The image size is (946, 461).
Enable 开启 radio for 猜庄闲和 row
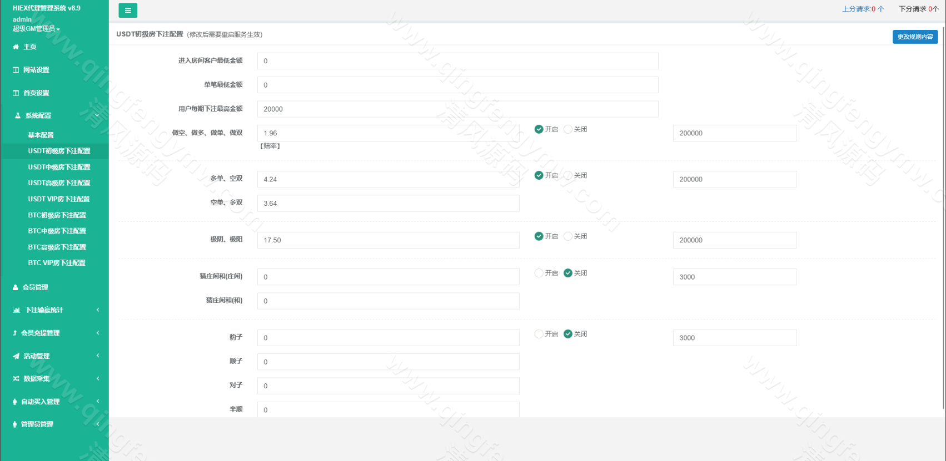539,273
